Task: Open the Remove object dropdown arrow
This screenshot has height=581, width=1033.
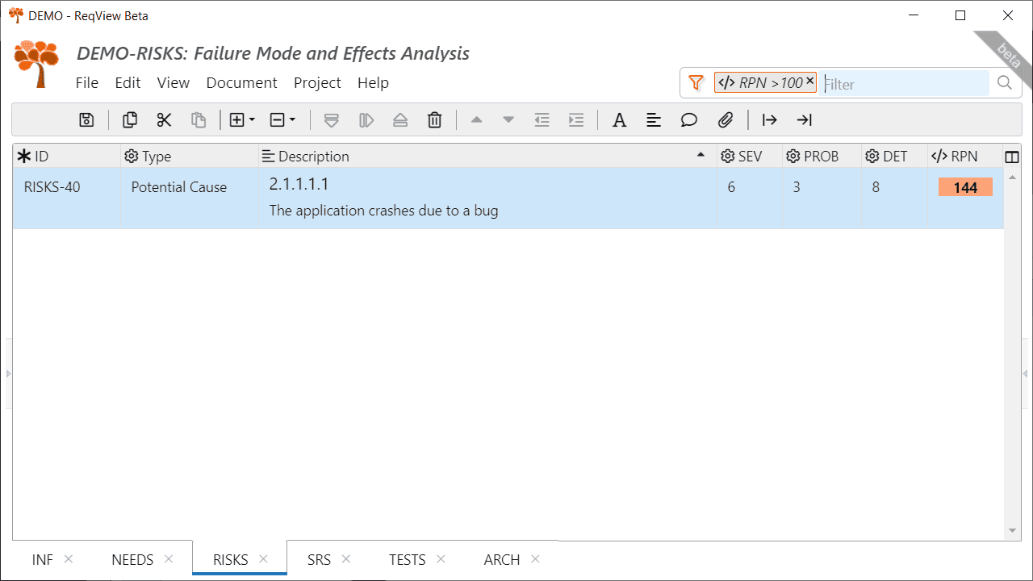Action: (292, 120)
